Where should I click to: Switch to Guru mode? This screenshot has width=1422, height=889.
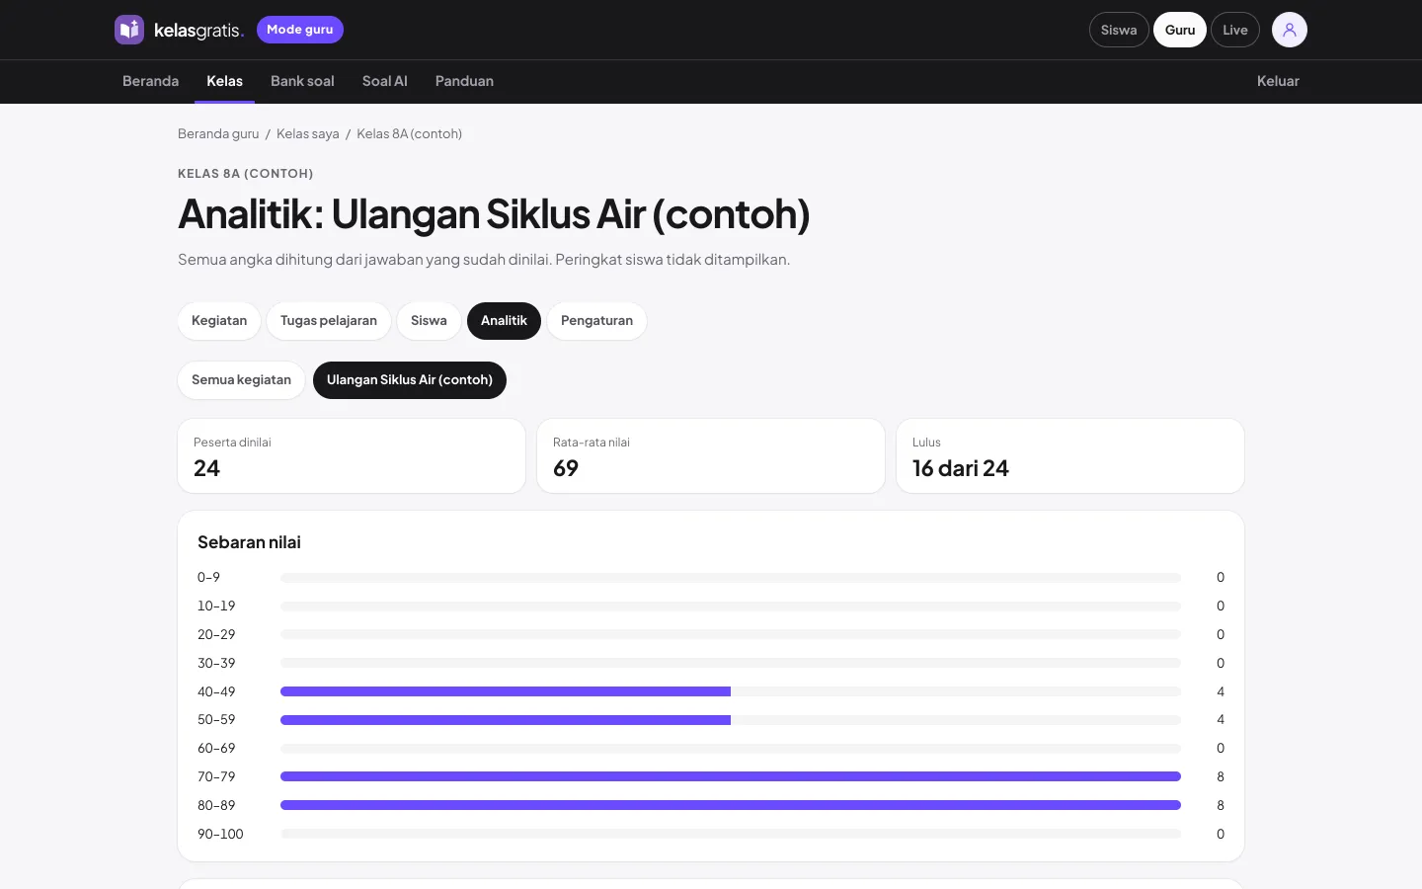pos(1180,30)
